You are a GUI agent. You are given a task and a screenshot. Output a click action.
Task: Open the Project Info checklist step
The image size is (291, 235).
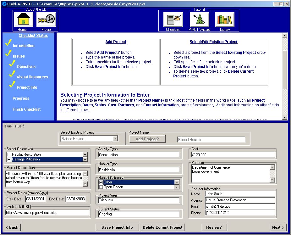27,87
